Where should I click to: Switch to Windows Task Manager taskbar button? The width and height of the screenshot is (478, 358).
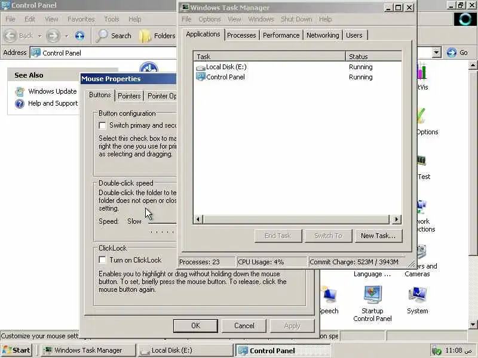coord(88,350)
